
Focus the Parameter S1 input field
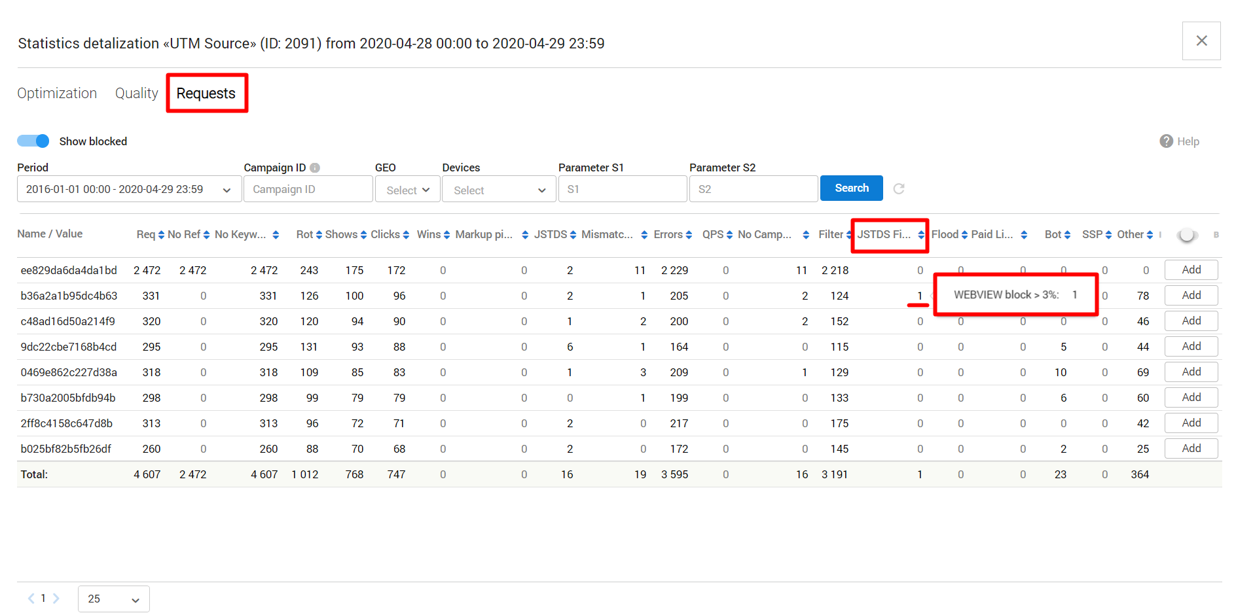(x=623, y=189)
